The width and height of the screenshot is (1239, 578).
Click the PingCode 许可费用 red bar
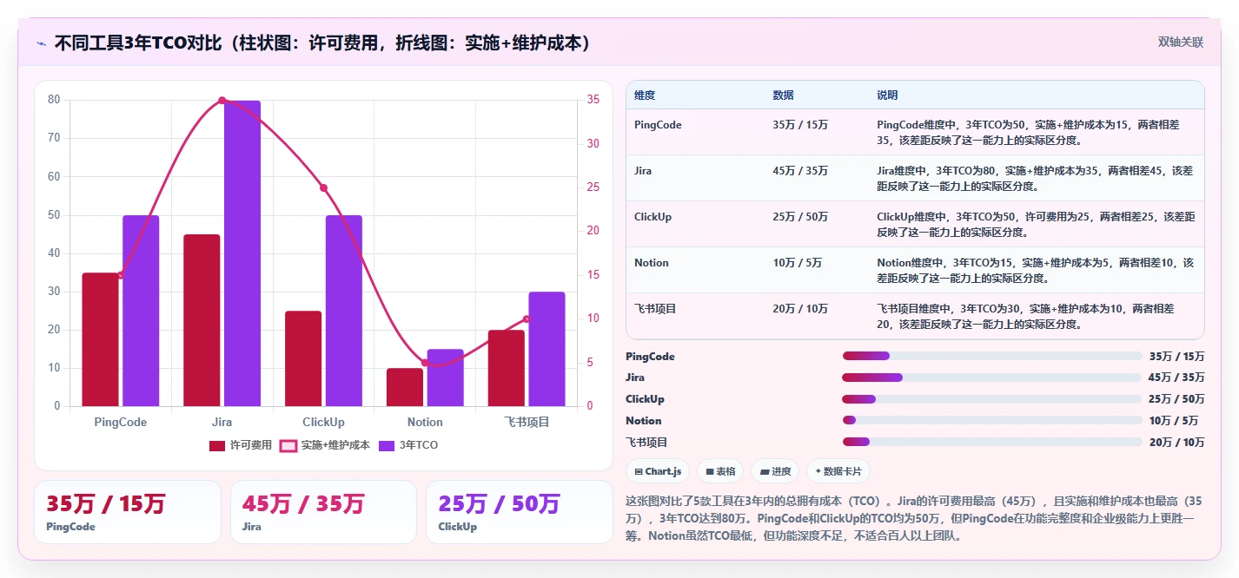[100, 339]
